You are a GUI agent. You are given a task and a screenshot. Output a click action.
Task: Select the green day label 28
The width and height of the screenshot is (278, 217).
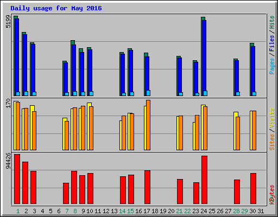[236, 211]
